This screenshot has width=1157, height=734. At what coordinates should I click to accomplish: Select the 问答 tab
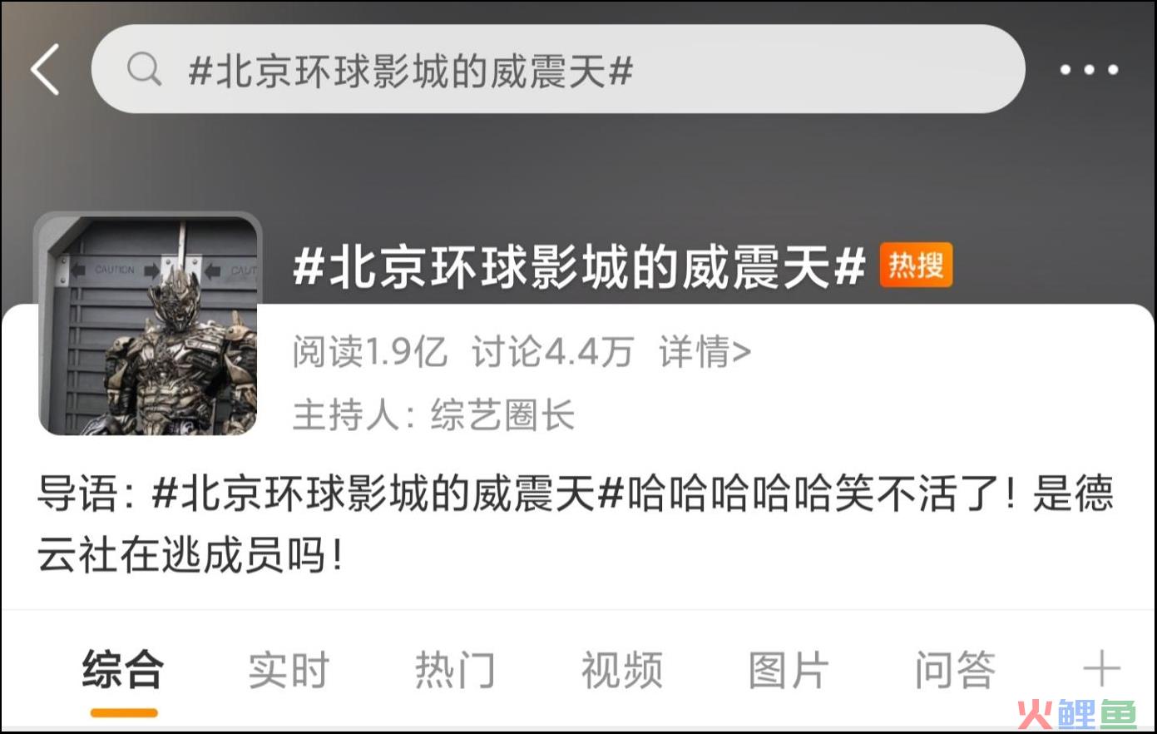click(x=955, y=670)
